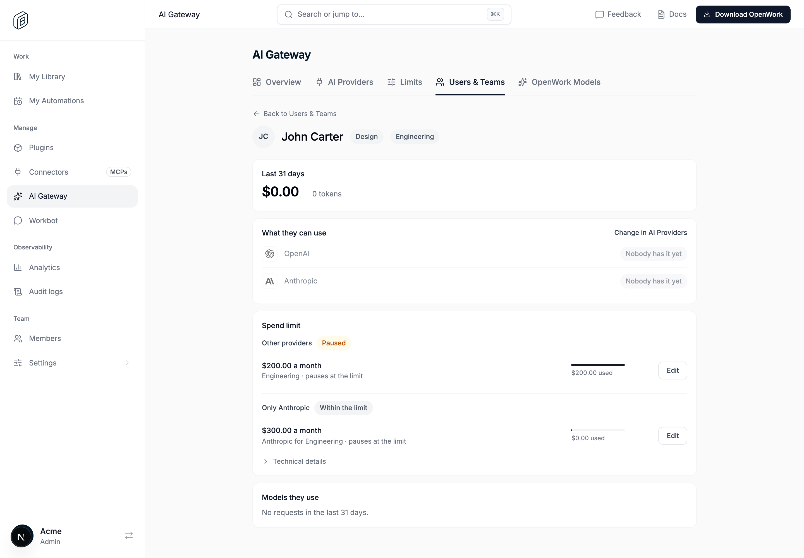Go to Plugins cube icon
Screen dimensions: 804x558
pos(18,148)
